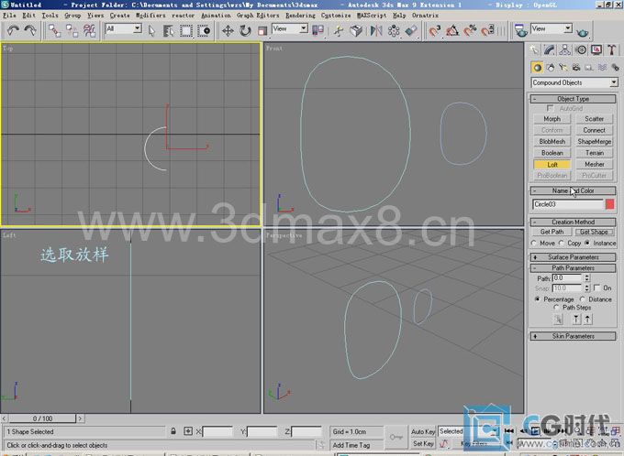Click the Unlink Selection icon
This screenshot has height=456, width=624.
point(72,30)
